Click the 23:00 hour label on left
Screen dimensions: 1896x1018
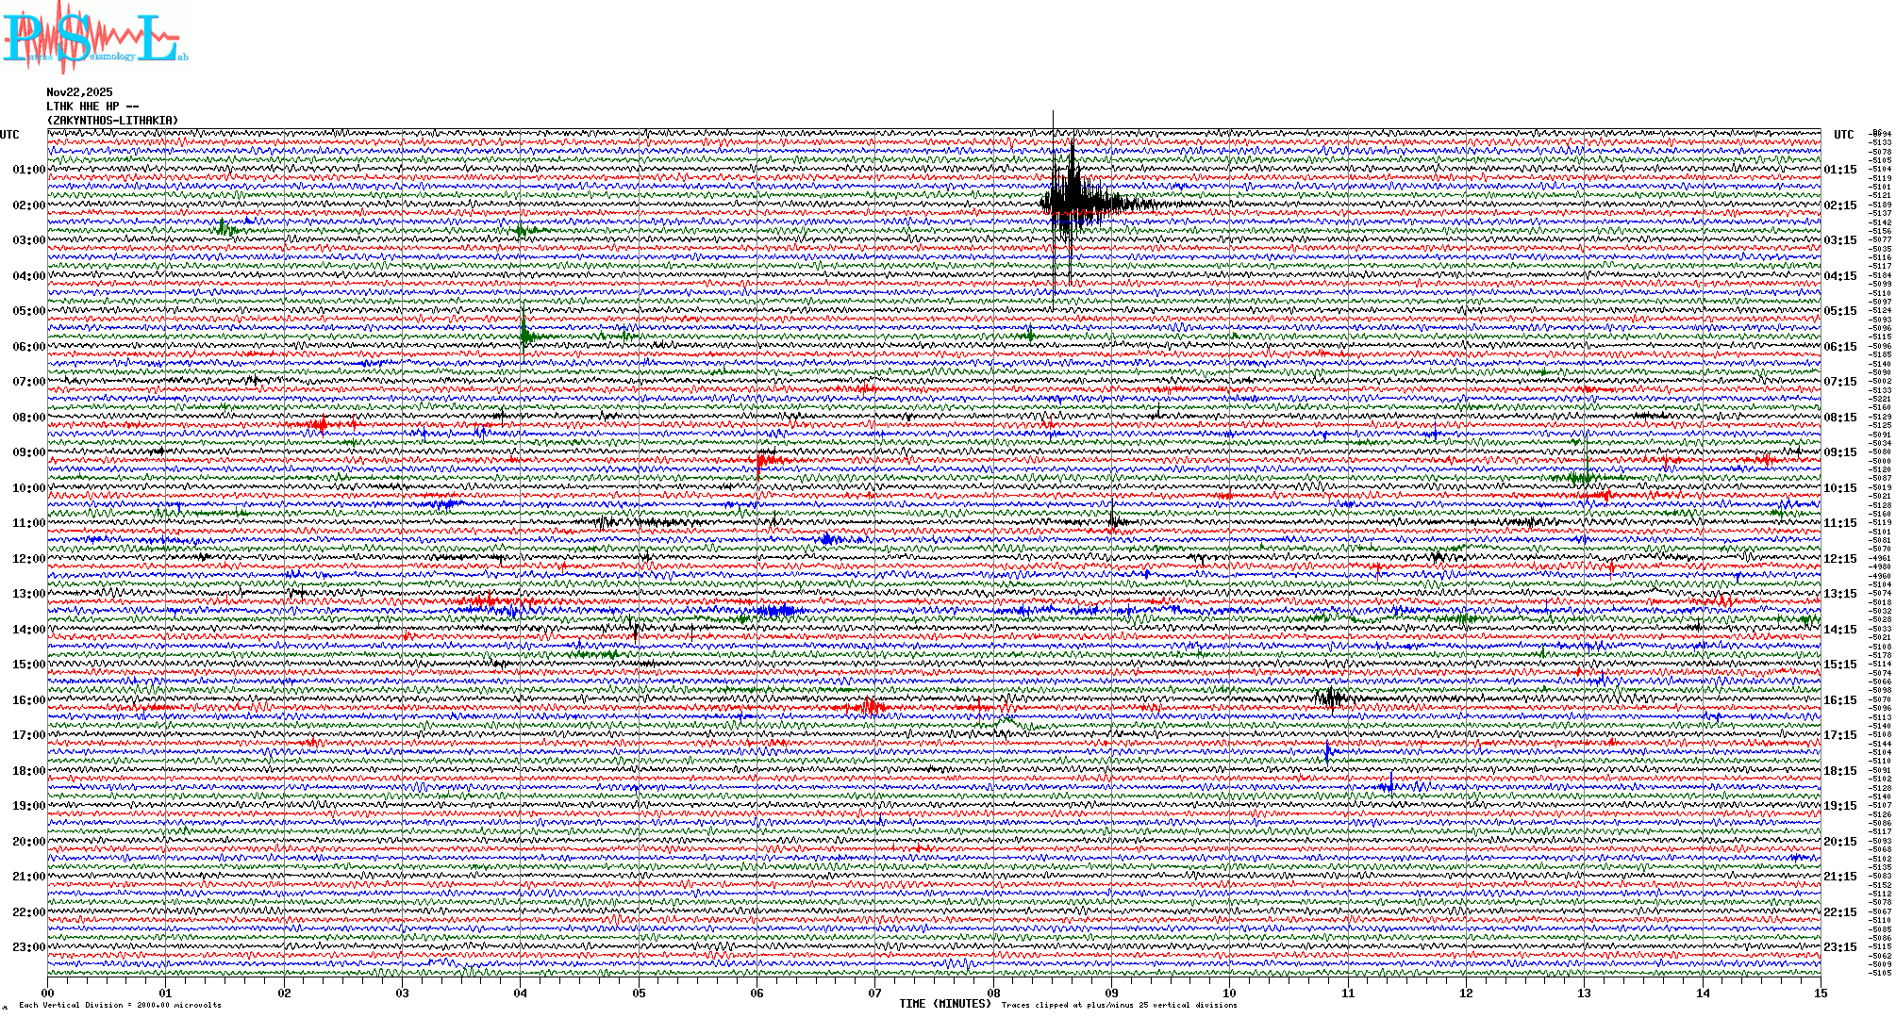pyautogui.click(x=28, y=947)
